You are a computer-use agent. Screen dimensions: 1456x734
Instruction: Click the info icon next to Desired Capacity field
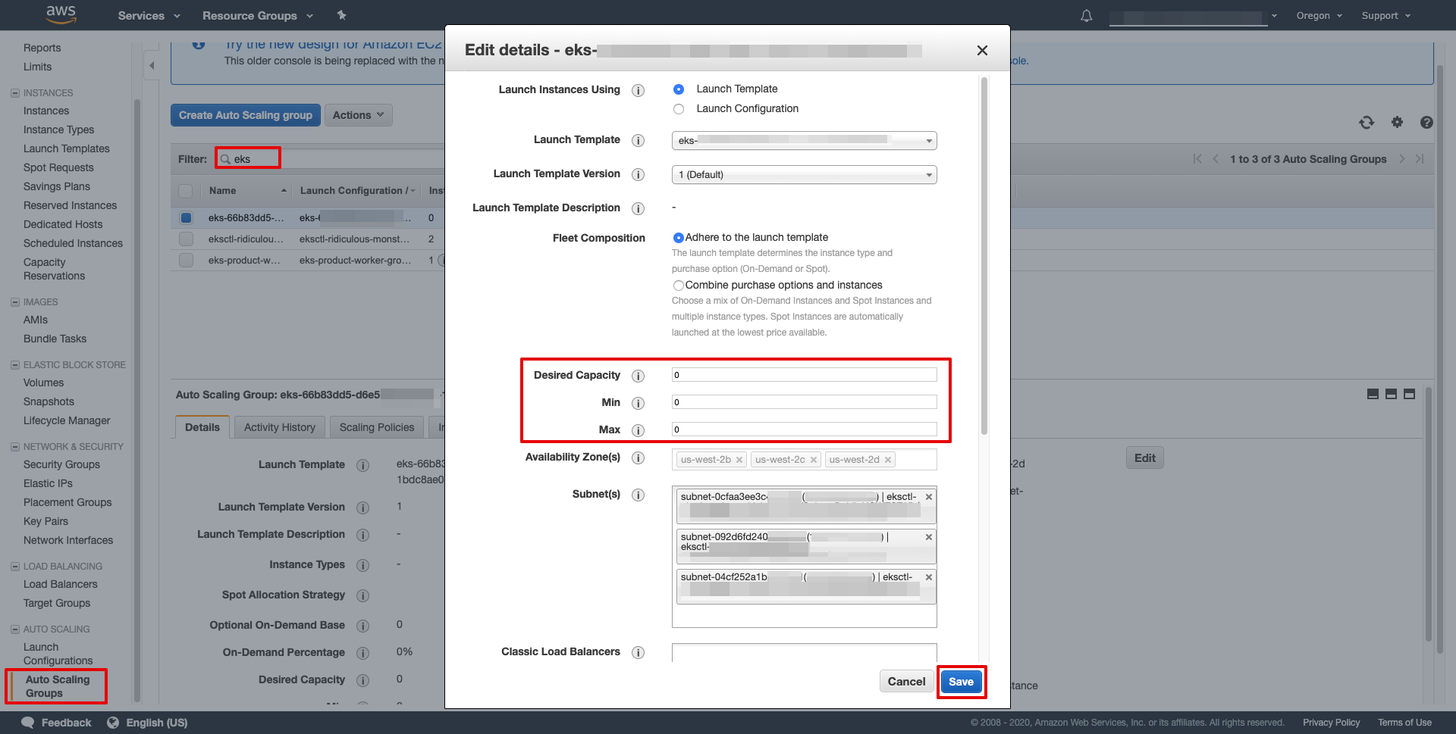(x=639, y=376)
